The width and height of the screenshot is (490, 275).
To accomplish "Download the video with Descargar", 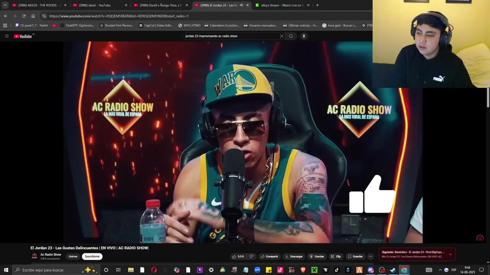I will tap(294, 257).
